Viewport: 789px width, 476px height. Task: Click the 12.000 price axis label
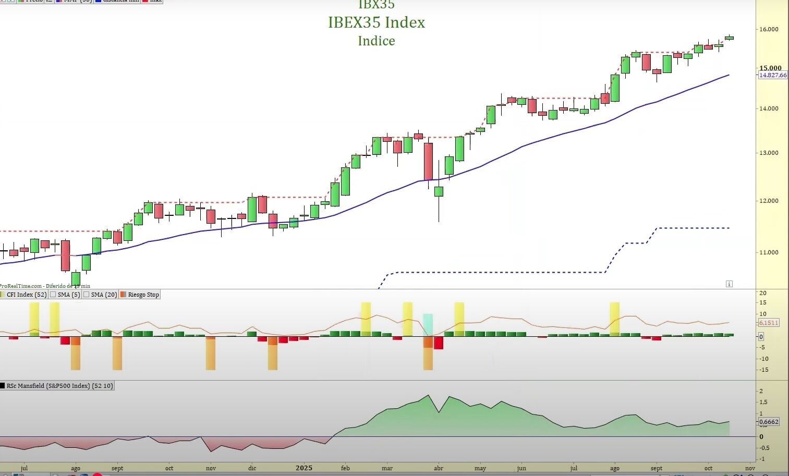click(x=769, y=201)
